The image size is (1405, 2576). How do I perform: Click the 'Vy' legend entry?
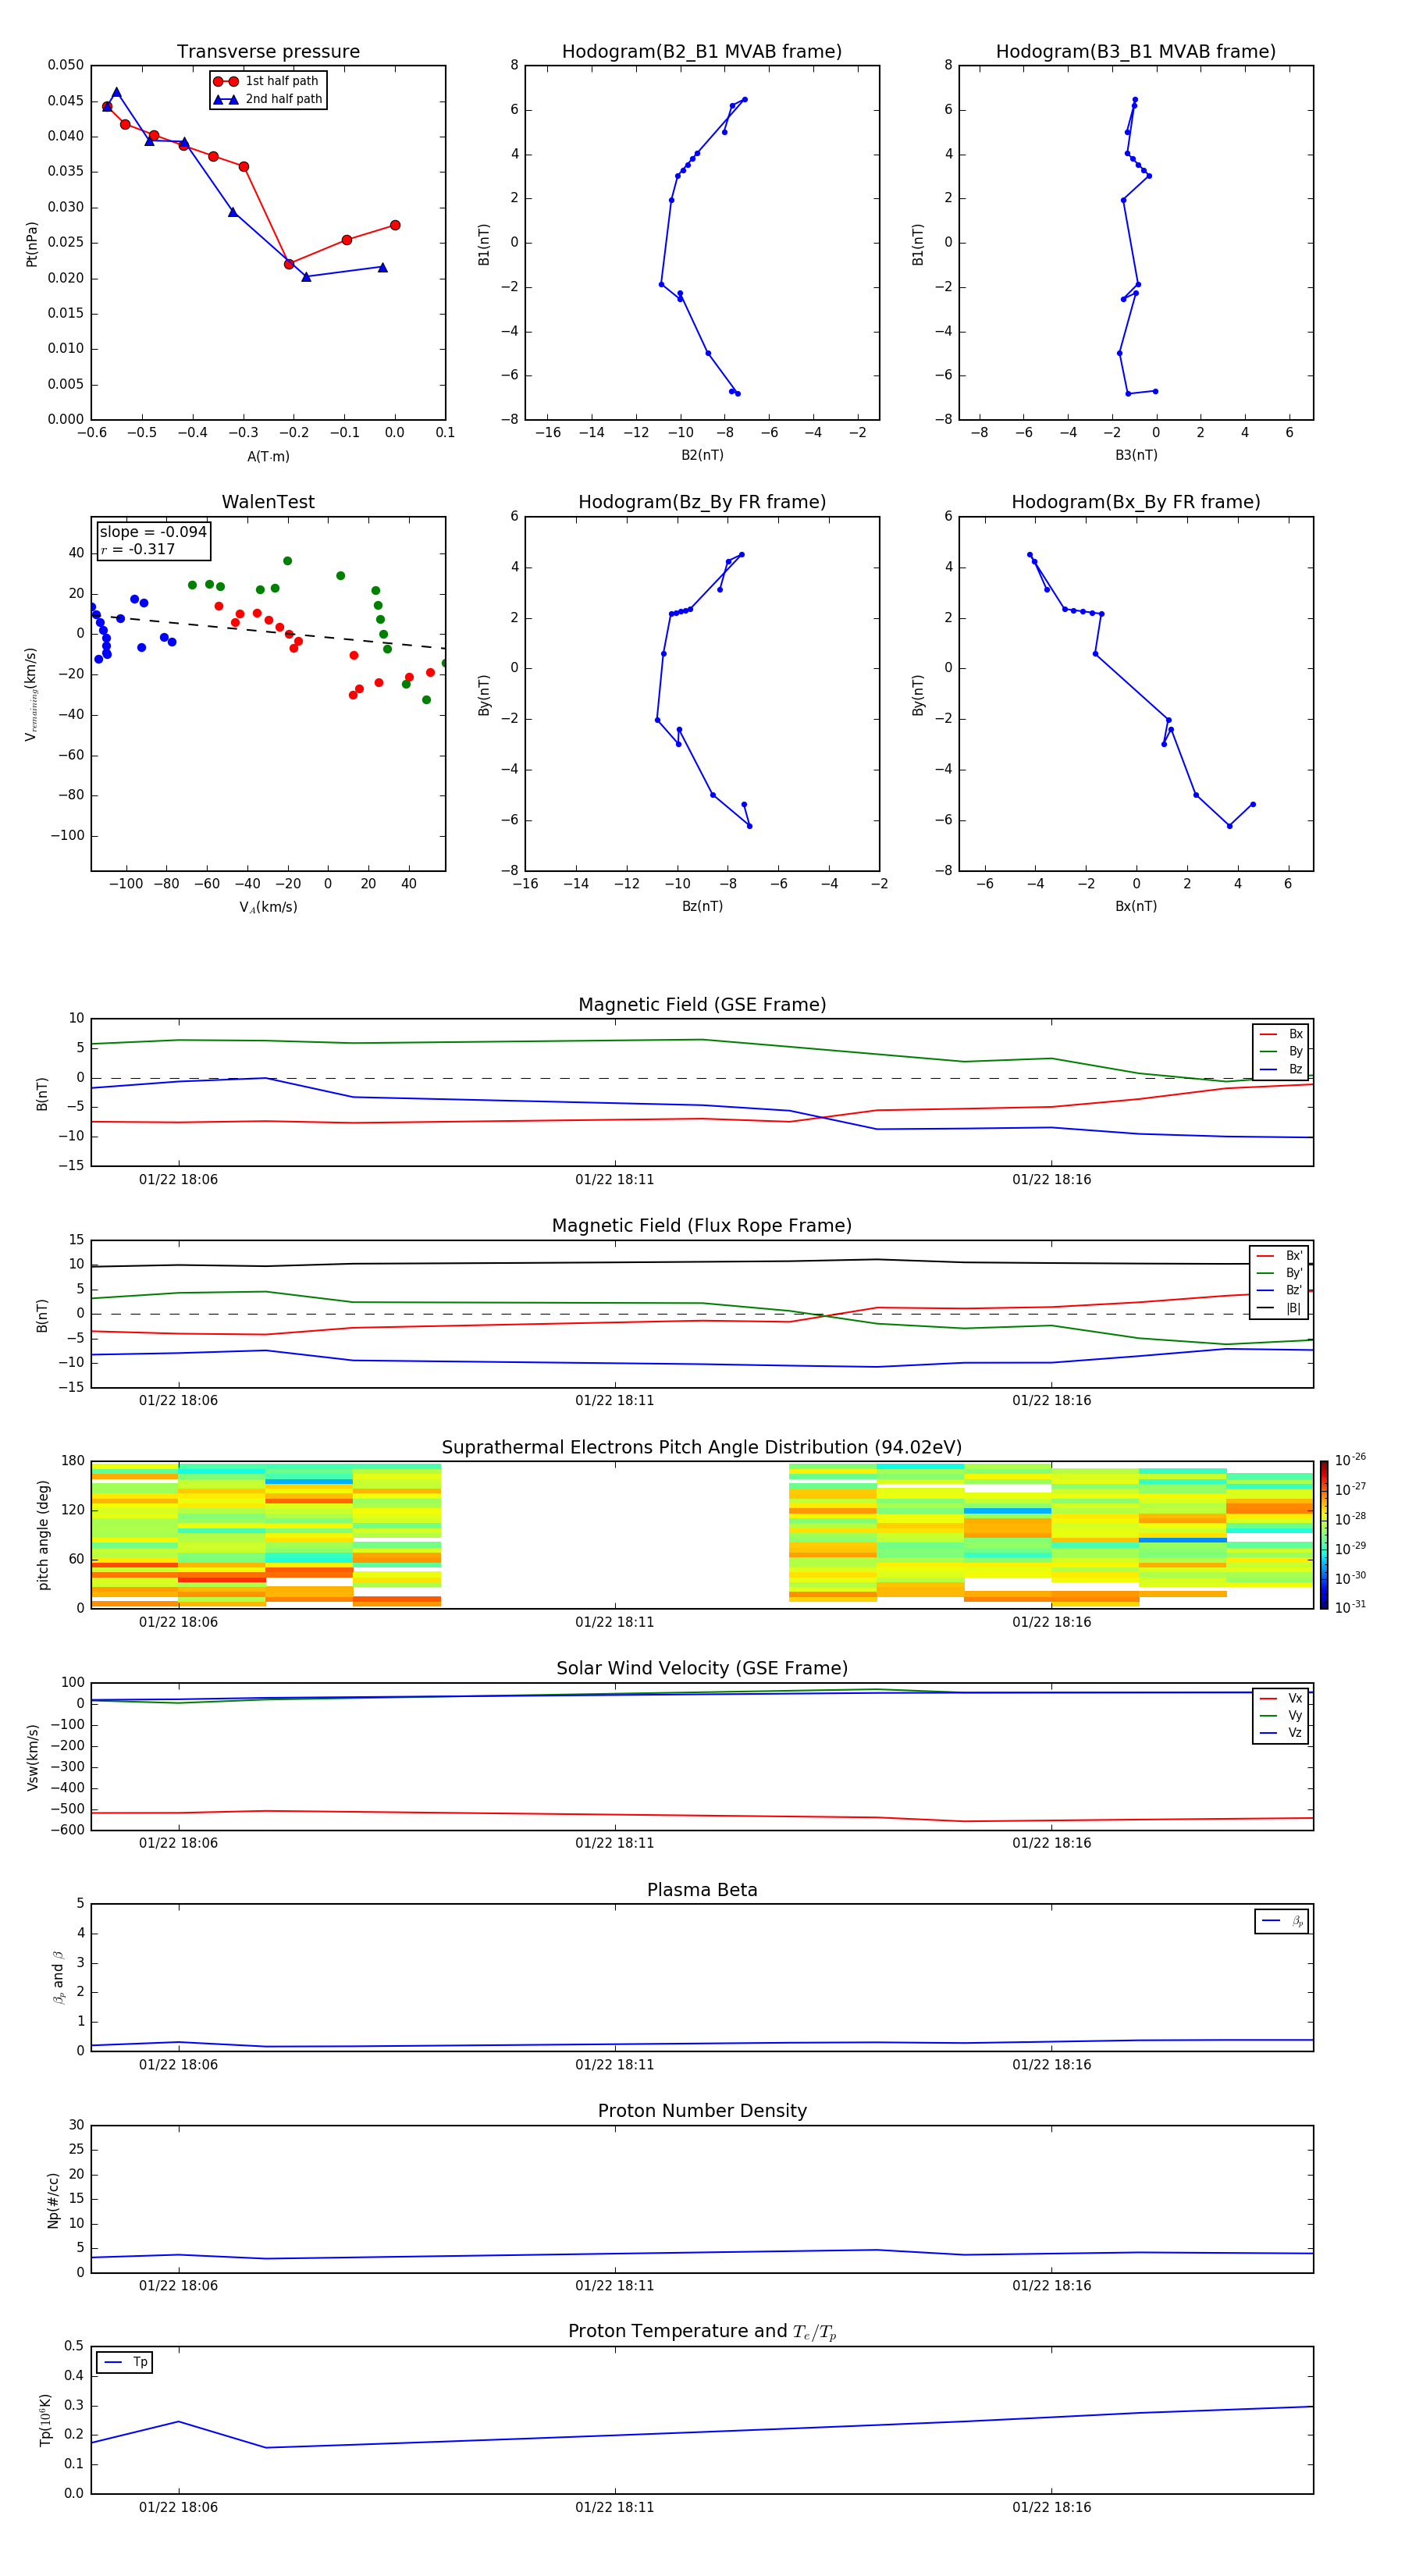1281,1715
